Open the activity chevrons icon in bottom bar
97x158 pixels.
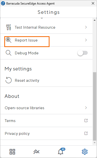(x=36, y=152)
